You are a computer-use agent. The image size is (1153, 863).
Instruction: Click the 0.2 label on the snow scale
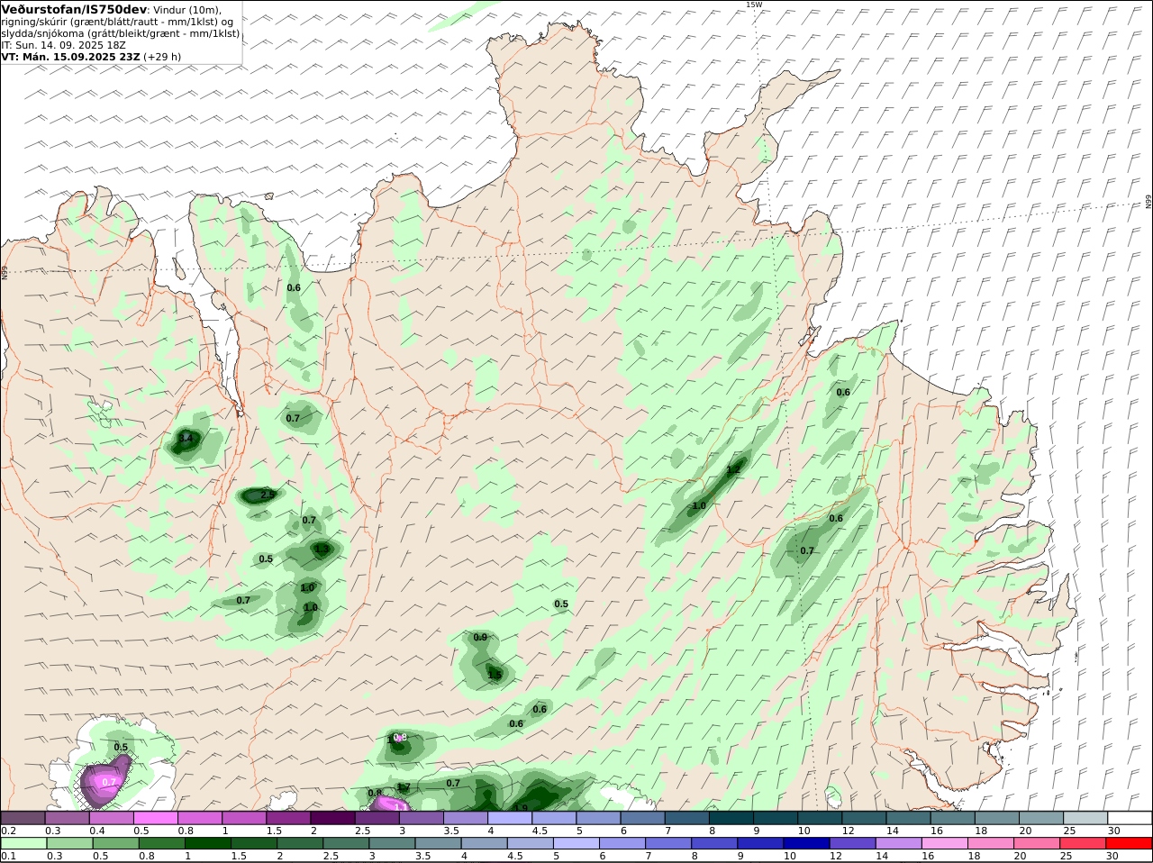point(8,831)
